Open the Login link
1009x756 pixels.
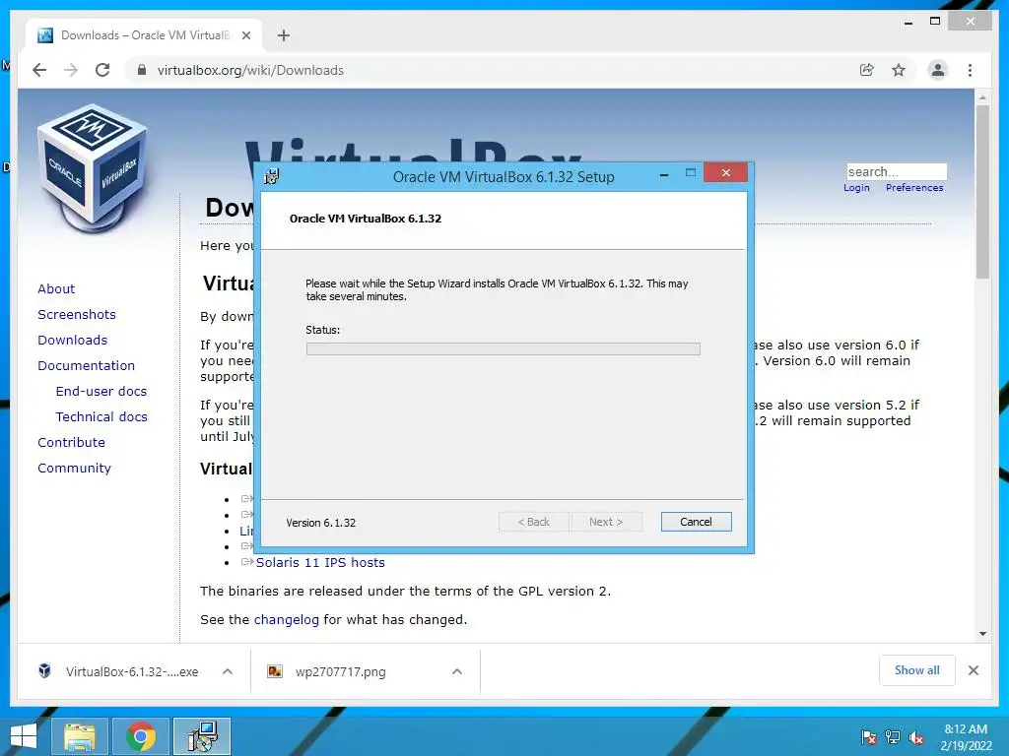click(x=856, y=188)
